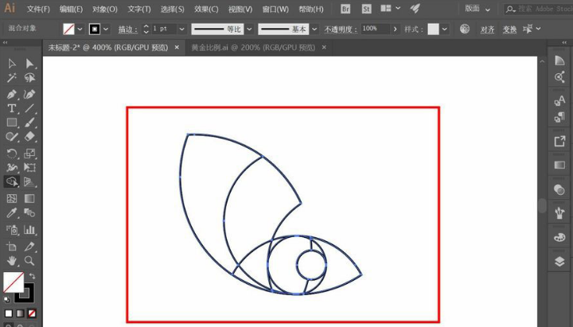Click the Recolor Artwork wheel icon
The width and height of the screenshot is (573, 327).
(465, 29)
